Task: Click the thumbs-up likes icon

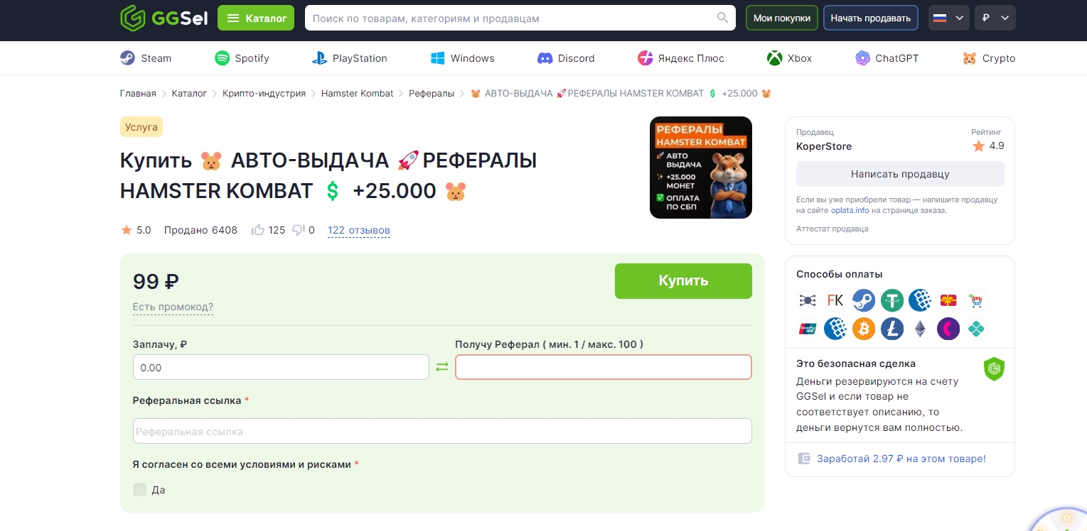Action: (x=258, y=230)
